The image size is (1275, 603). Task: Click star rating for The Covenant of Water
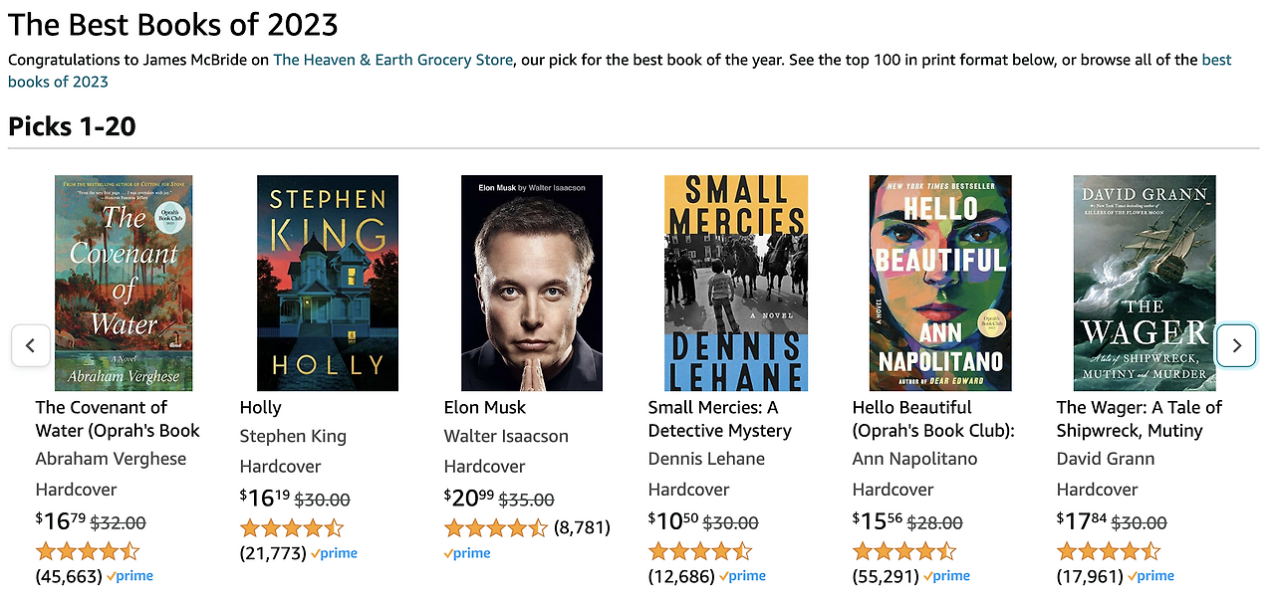[87, 551]
